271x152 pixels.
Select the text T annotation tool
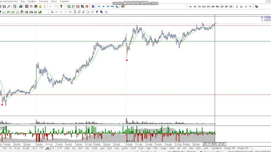tap(97, 12)
